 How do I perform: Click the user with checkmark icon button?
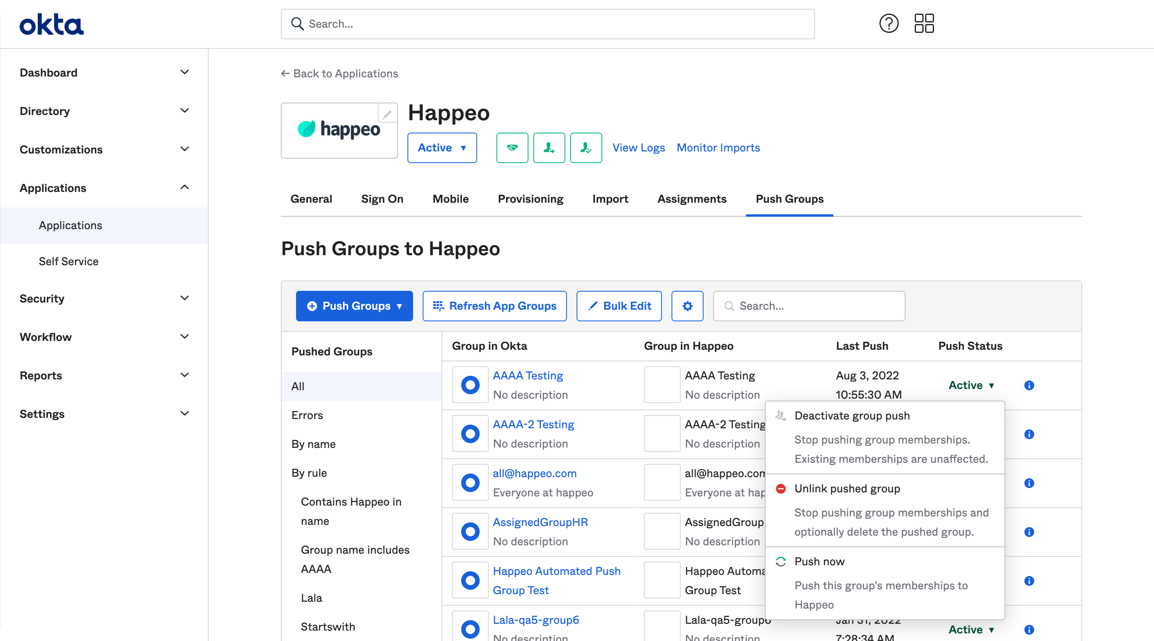[x=585, y=148]
